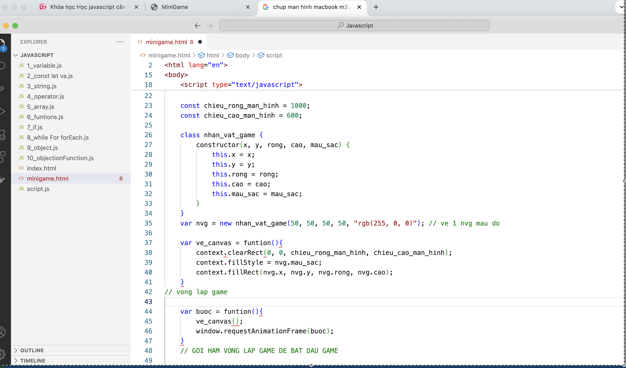Click the editor Go Forward arrow
Image resolution: width=626 pixels, height=368 pixels.
[x=210, y=26]
